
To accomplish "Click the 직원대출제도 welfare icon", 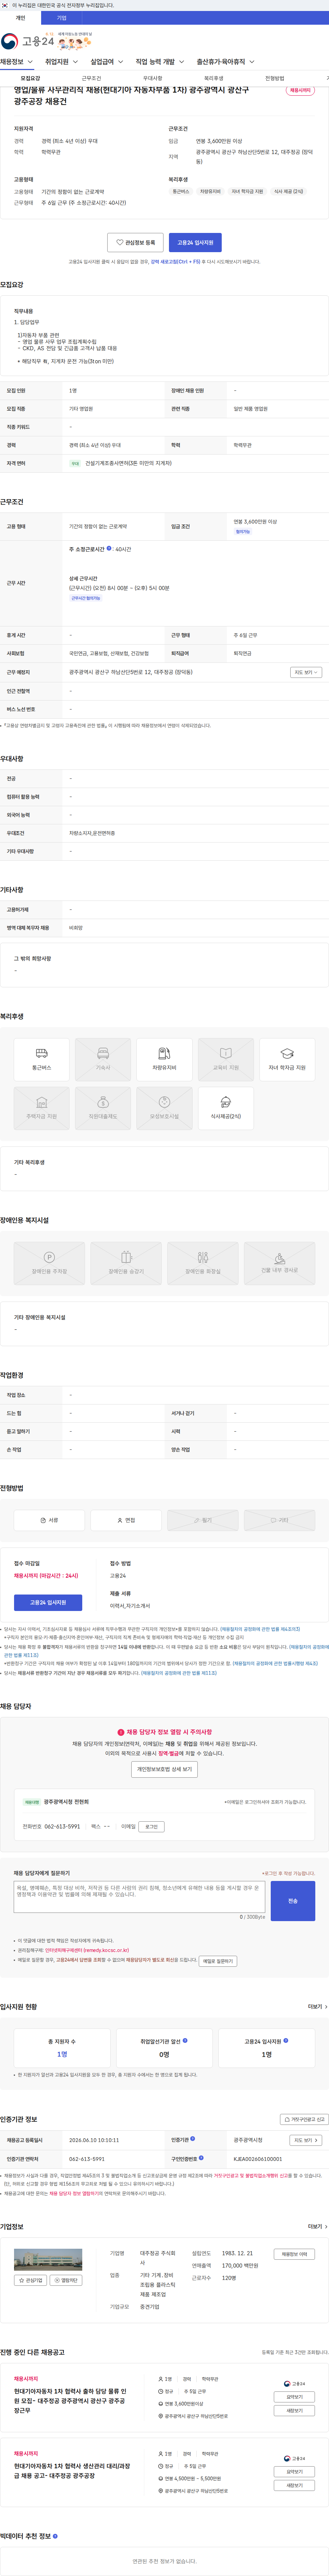I will (x=103, y=1108).
